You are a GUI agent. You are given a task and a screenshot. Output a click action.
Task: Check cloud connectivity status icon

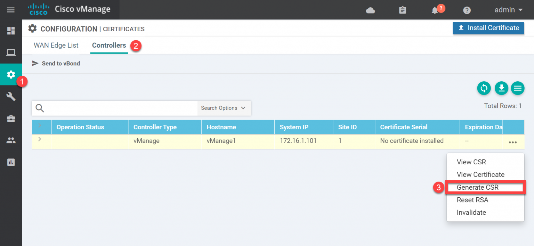coord(370,11)
